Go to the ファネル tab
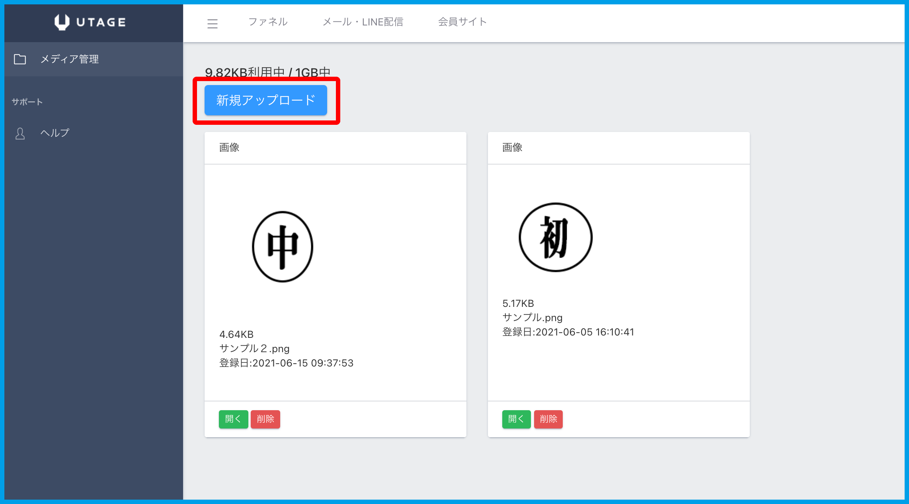909x504 pixels. click(268, 22)
